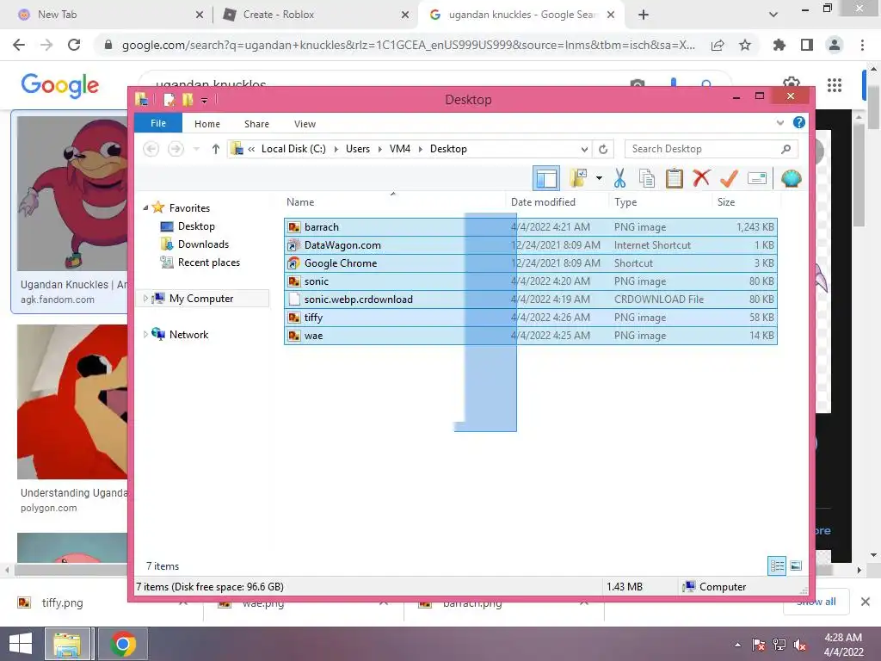Click the Paste clipboard icon
Viewport: 881px width, 661px height.
[675, 178]
